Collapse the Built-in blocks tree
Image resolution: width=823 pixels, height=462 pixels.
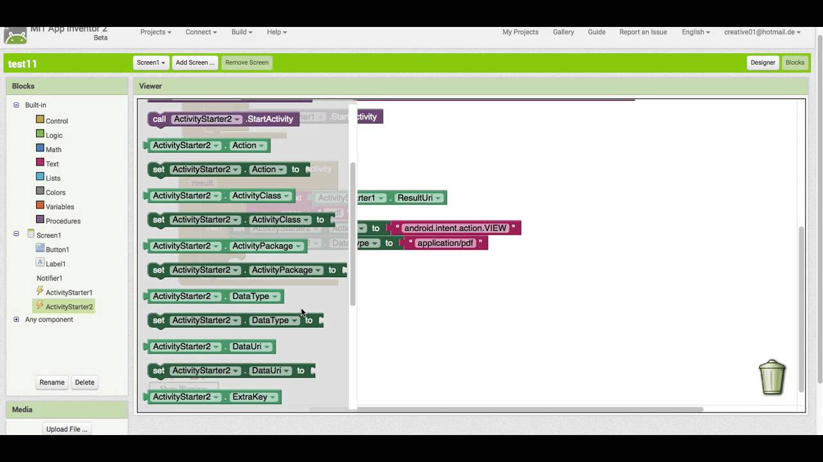pyautogui.click(x=16, y=105)
